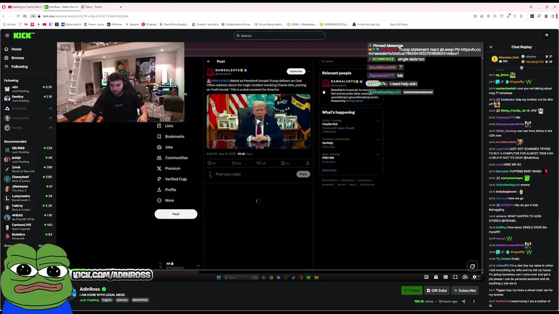The image size is (559, 314).
Task: Click the BRANDRISK tag
Action: point(140,300)
